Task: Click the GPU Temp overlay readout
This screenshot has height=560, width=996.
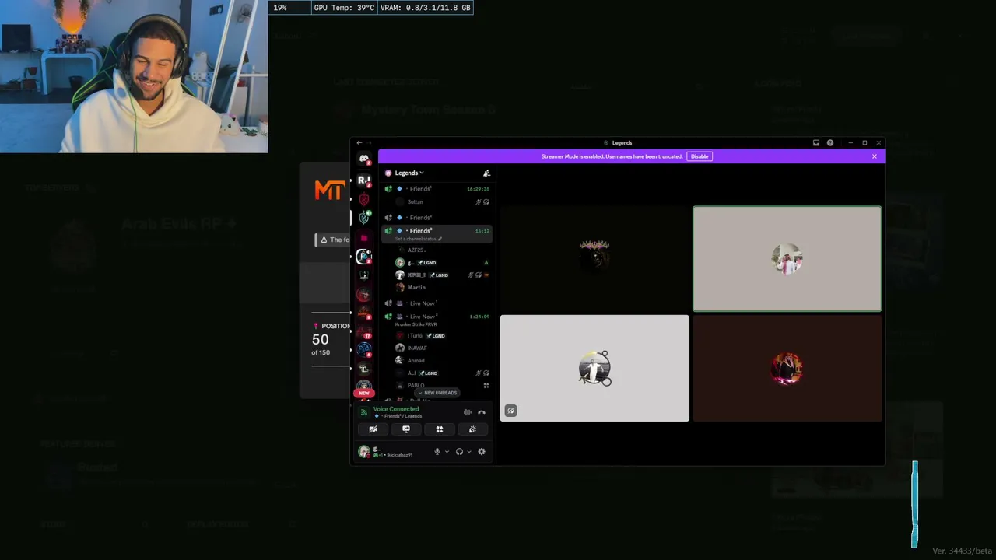Action: (344, 8)
